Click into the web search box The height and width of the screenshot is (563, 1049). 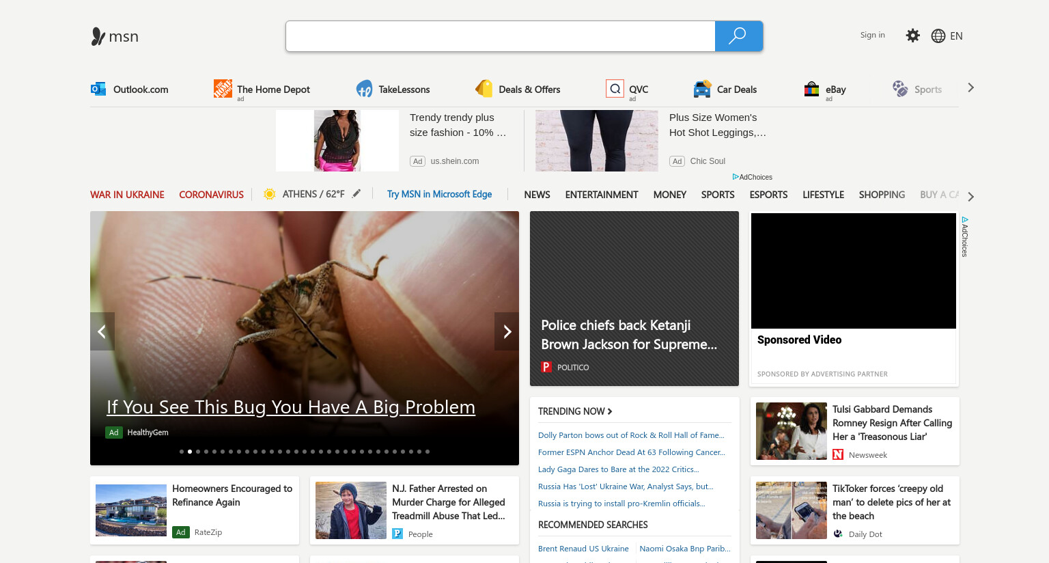pyautogui.click(x=501, y=36)
